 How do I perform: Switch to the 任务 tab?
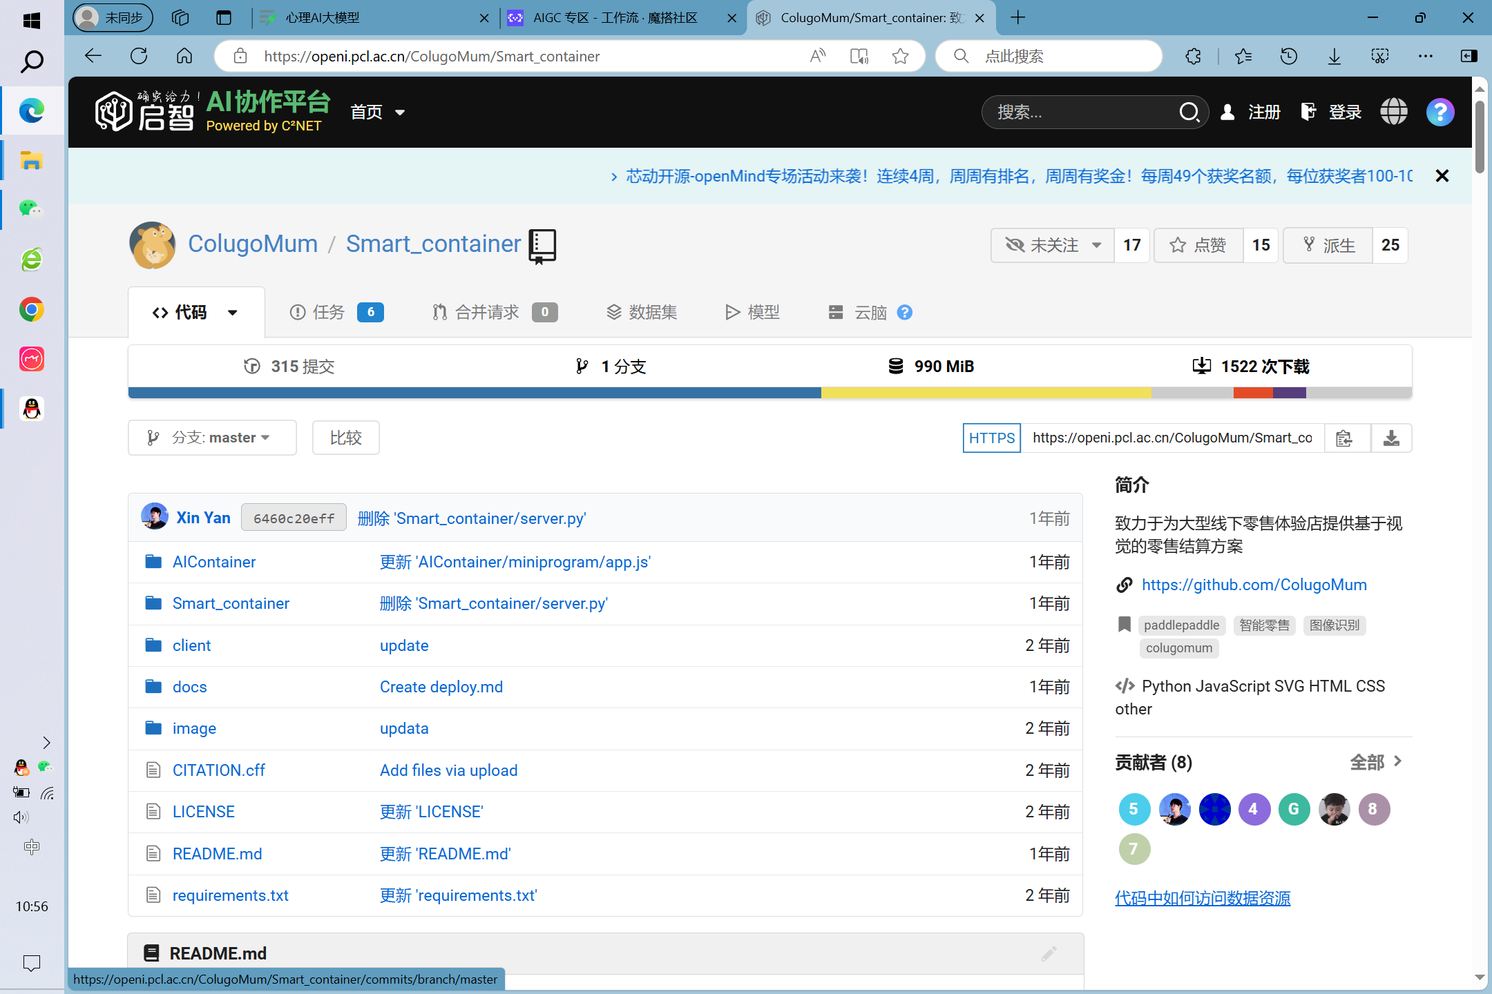[x=336, y=313]
